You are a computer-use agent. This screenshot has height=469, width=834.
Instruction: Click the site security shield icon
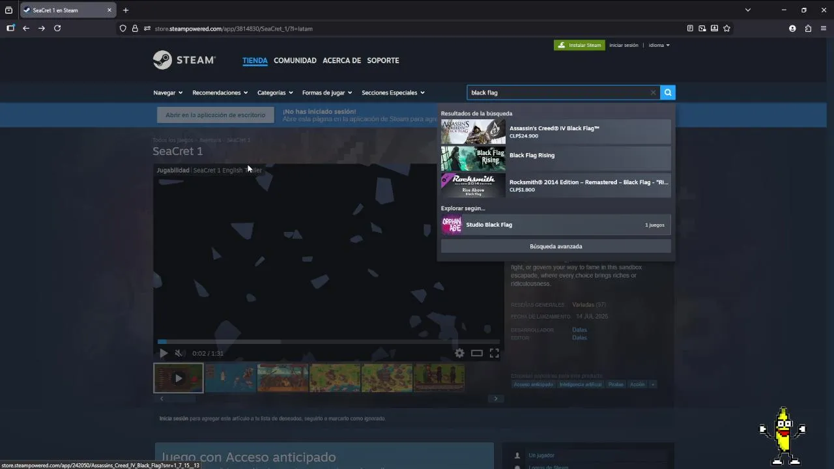(x=122, y=28)
